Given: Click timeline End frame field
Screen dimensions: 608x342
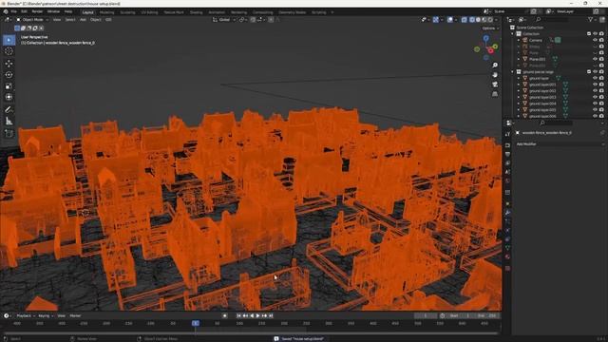Looking at the screenshot, I should [486, 315].
